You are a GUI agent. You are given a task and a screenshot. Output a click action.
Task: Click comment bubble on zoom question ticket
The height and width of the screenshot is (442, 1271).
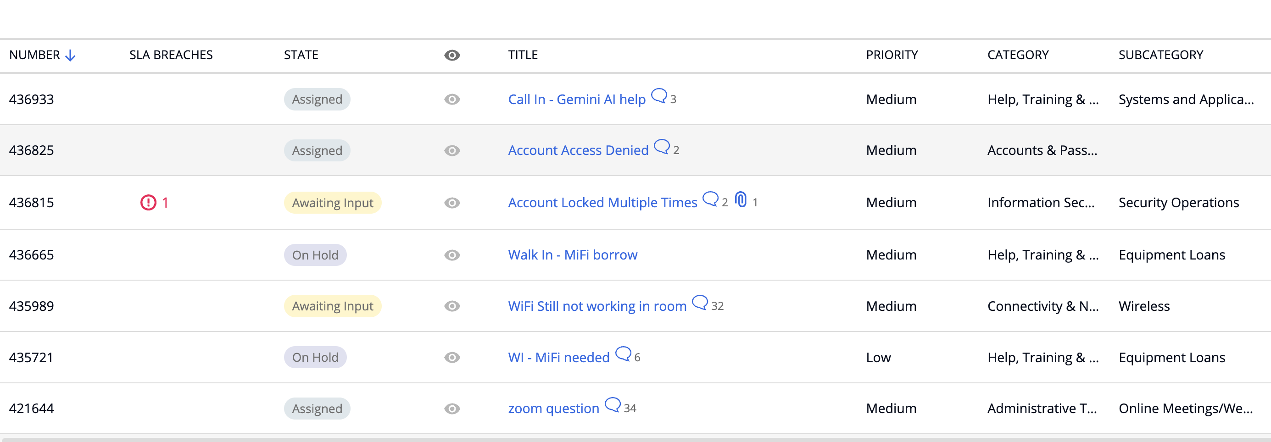(x=612, y=404)
